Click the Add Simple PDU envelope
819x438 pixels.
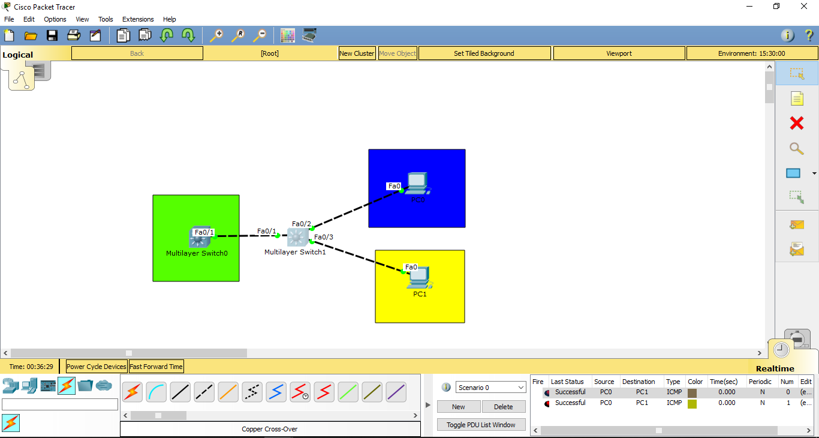[796, 225]
